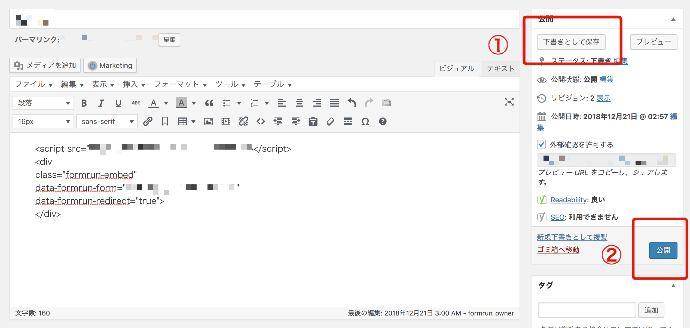This screenshot has height=328, width=690.
Task: Align text right
Action: coord(317,103)
